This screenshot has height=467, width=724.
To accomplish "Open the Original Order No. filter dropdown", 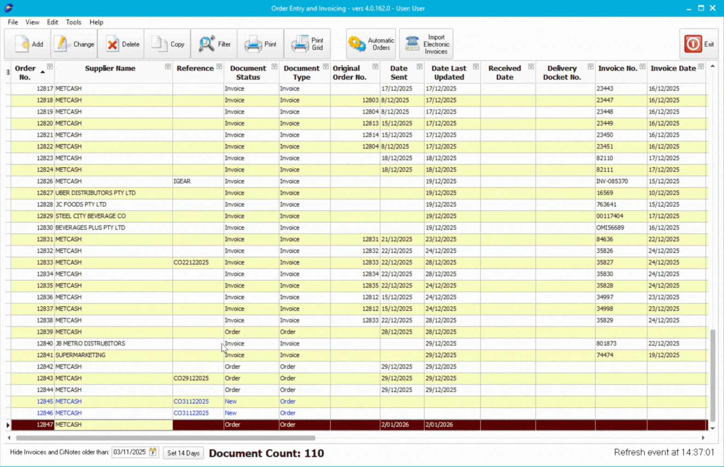I will pyautogui.click(x=375, y=67).
